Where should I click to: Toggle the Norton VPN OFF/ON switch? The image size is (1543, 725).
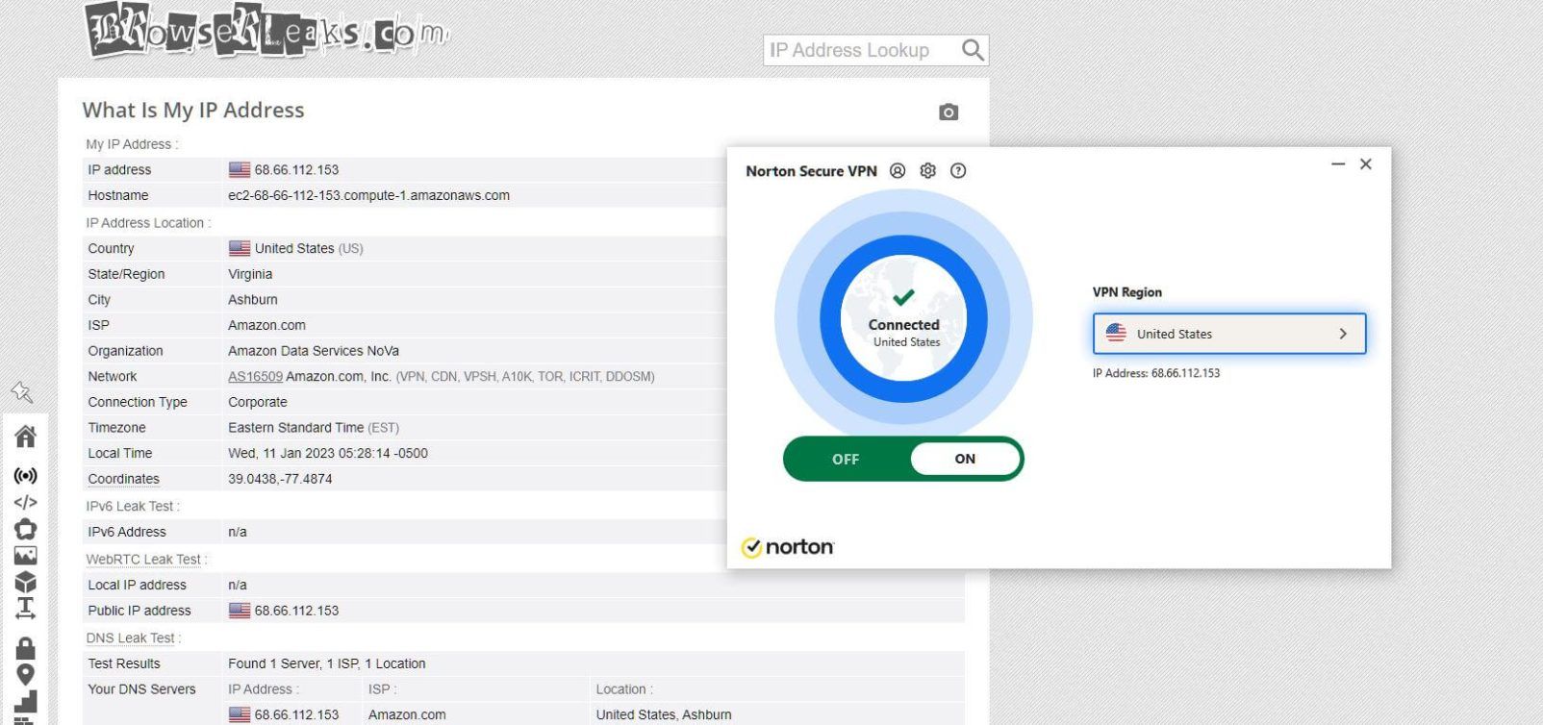(x=903, y=459)
